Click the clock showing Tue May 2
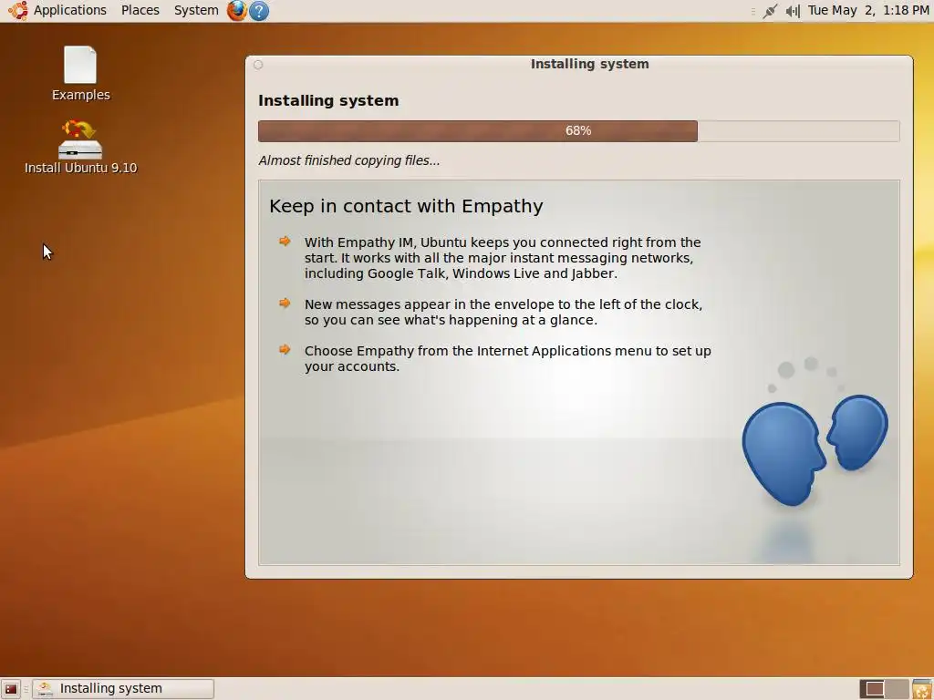The height and width of the screenshot is (700, 934). [868, 10]
